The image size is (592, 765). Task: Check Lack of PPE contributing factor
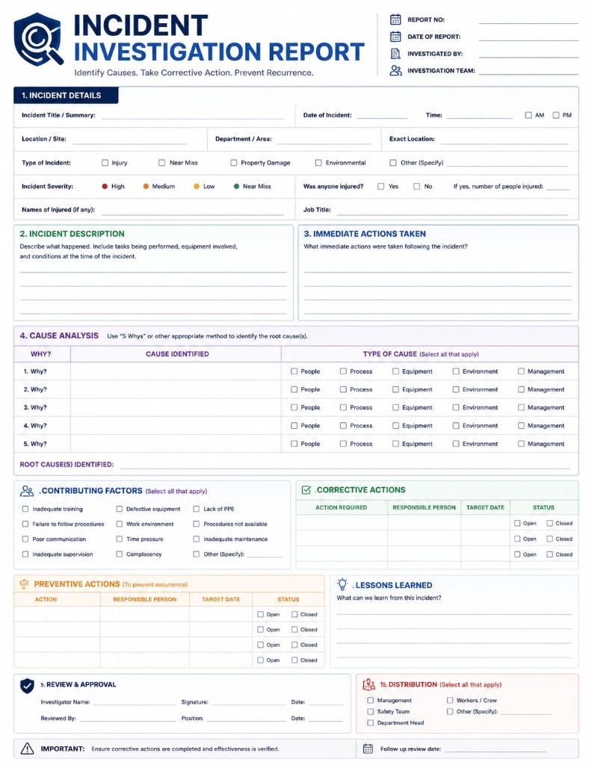click(x=196, y=509)
